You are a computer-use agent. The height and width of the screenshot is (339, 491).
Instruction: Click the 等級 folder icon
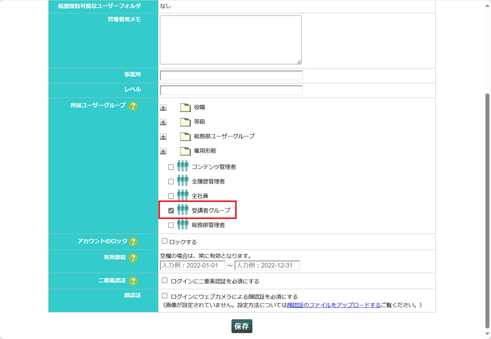[x=185, y=122]
